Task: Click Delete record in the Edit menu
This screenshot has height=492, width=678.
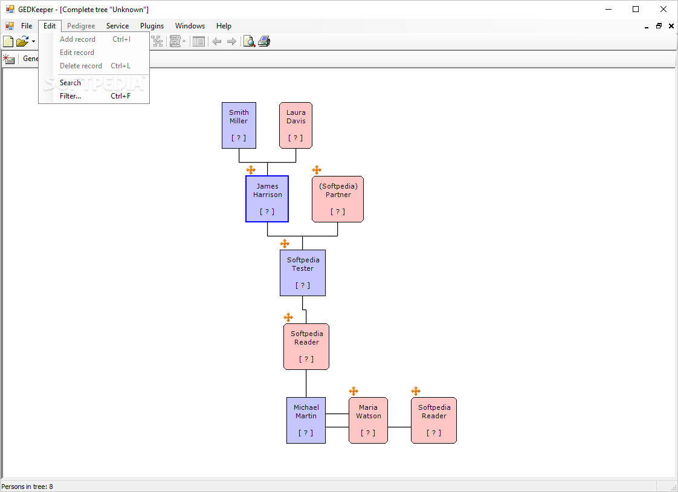Action: coord(94,66)
